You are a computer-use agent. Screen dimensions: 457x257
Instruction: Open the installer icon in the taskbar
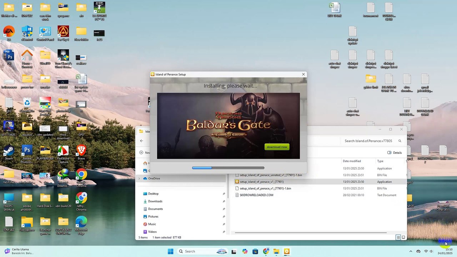pyautogui.click(x=287, y=251)
